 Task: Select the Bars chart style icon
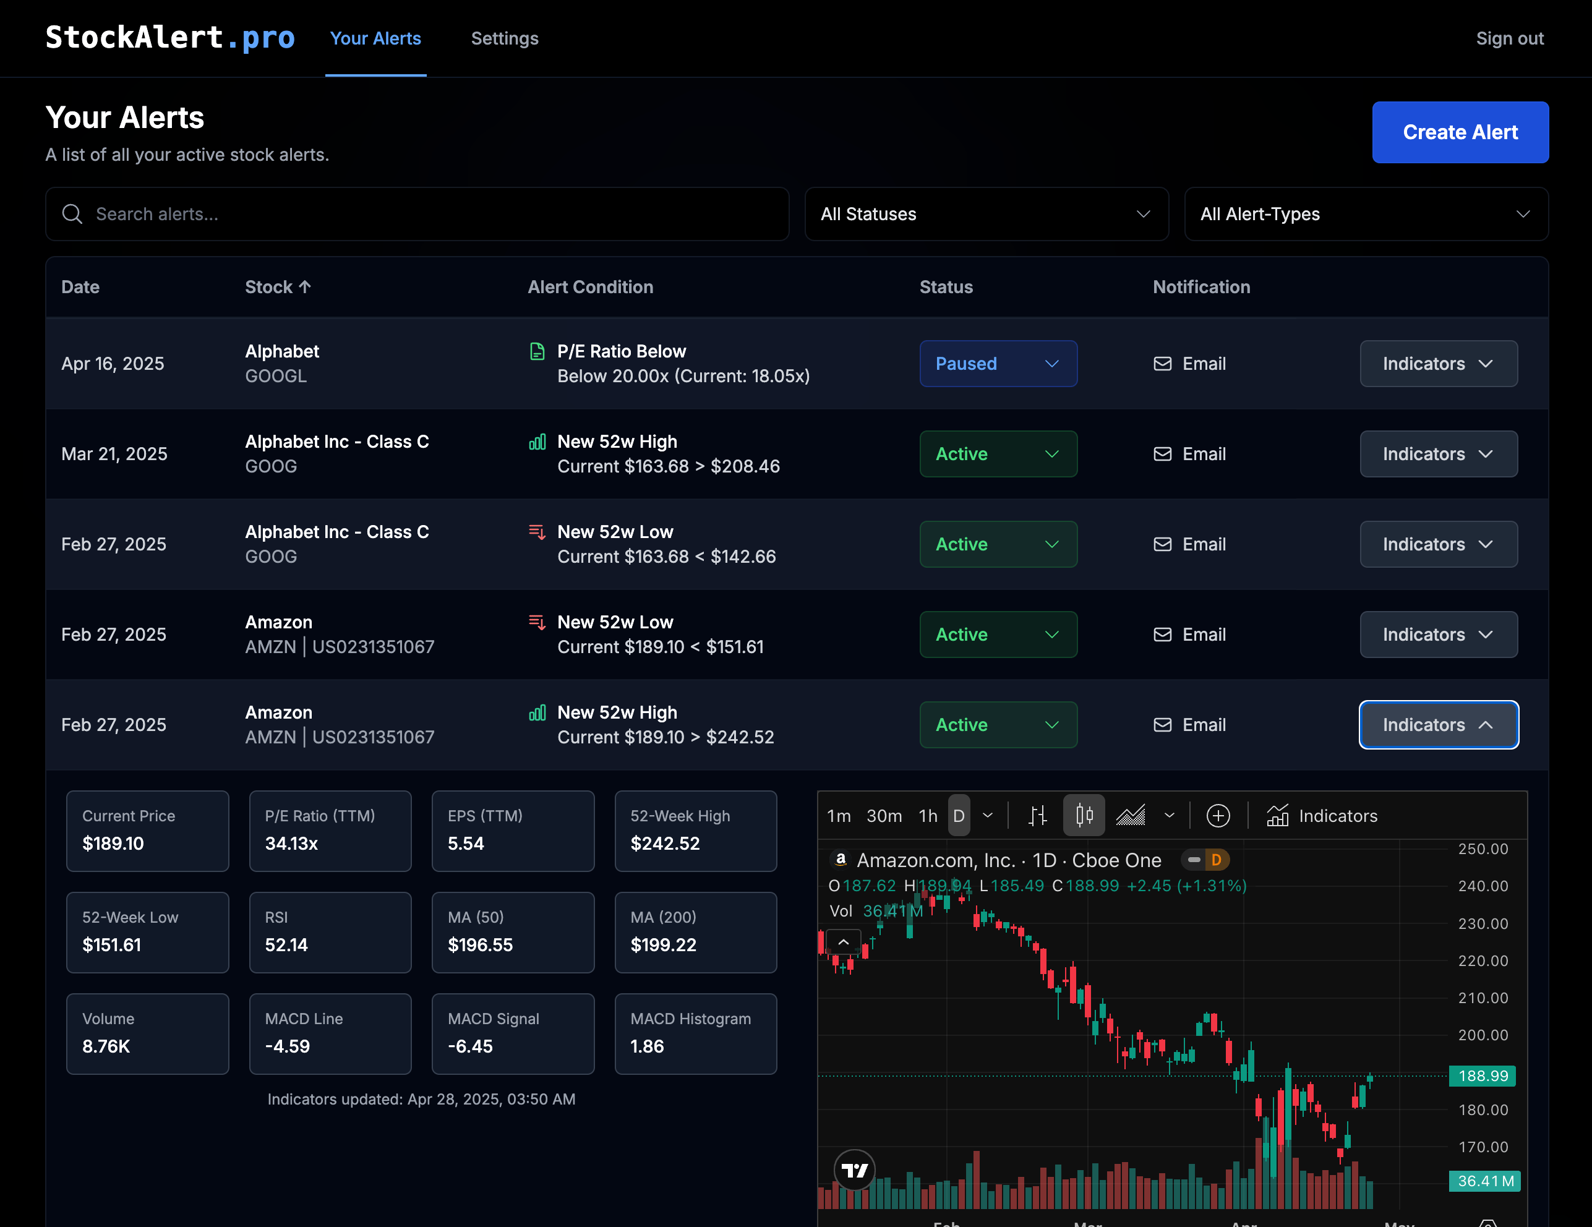tap(1037, 815)
